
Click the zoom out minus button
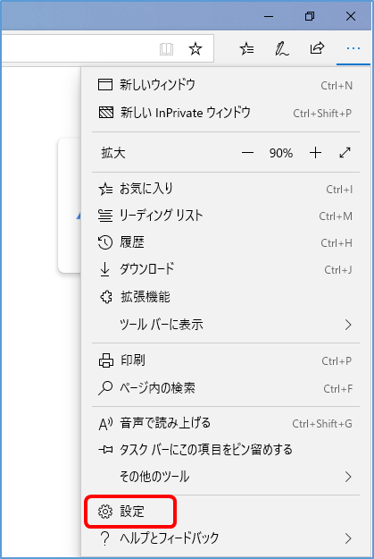click(247, 153)
